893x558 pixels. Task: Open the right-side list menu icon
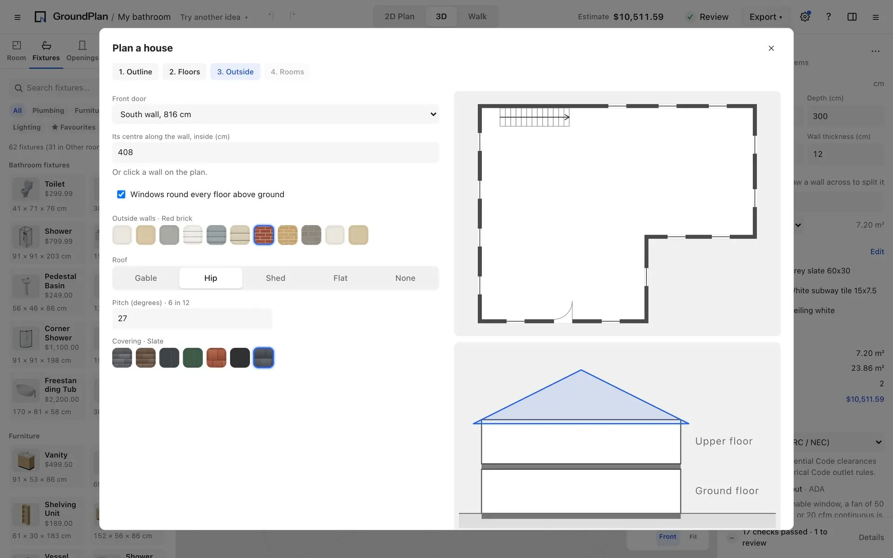[x=876, y=17]
